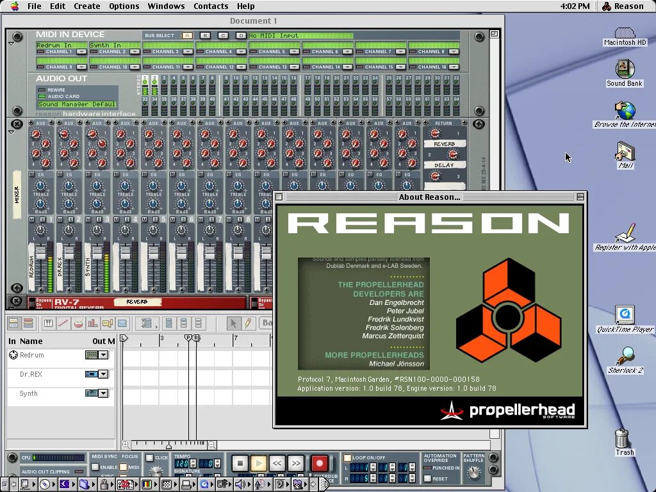
Task: Show the Key lane with the piano icon
Action: (48, 325)
